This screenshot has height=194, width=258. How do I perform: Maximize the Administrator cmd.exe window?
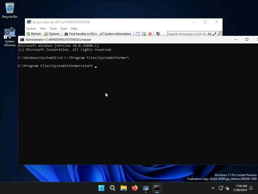247,39
